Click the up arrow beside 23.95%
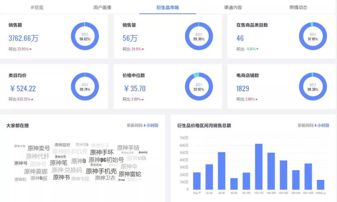This screenshot has width=337, height=202. (31, 49)
